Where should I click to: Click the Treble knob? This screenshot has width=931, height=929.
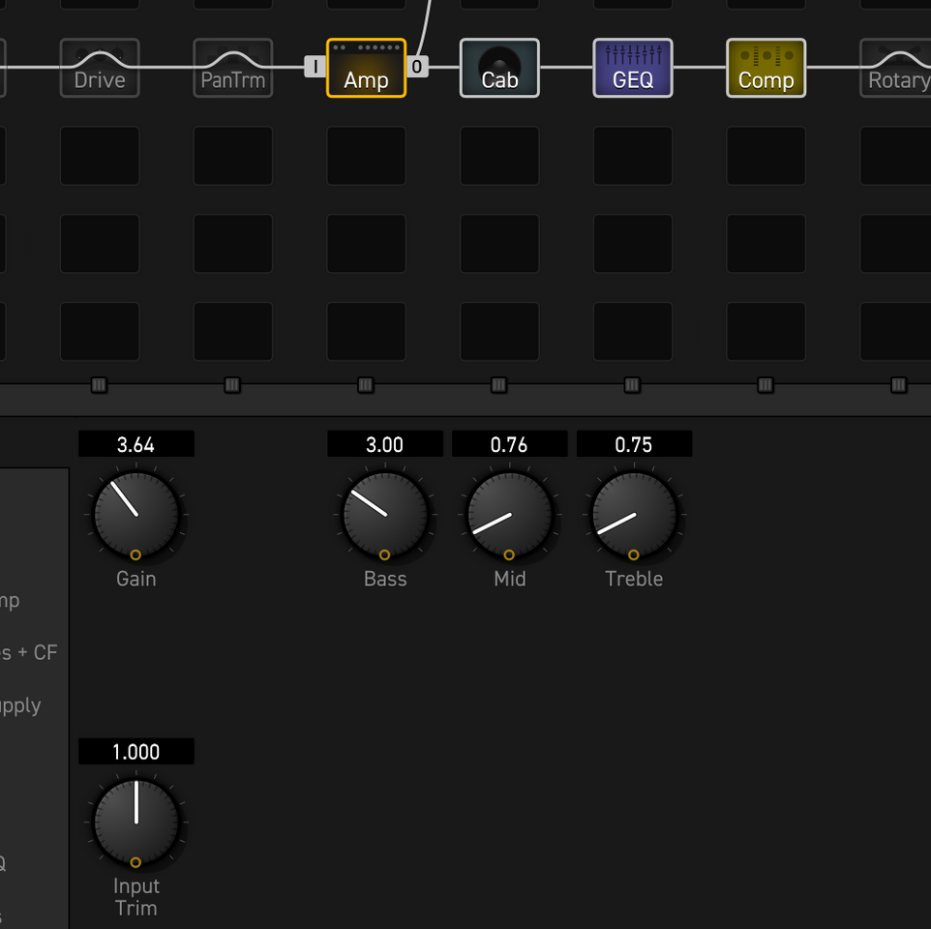point(634,515)
